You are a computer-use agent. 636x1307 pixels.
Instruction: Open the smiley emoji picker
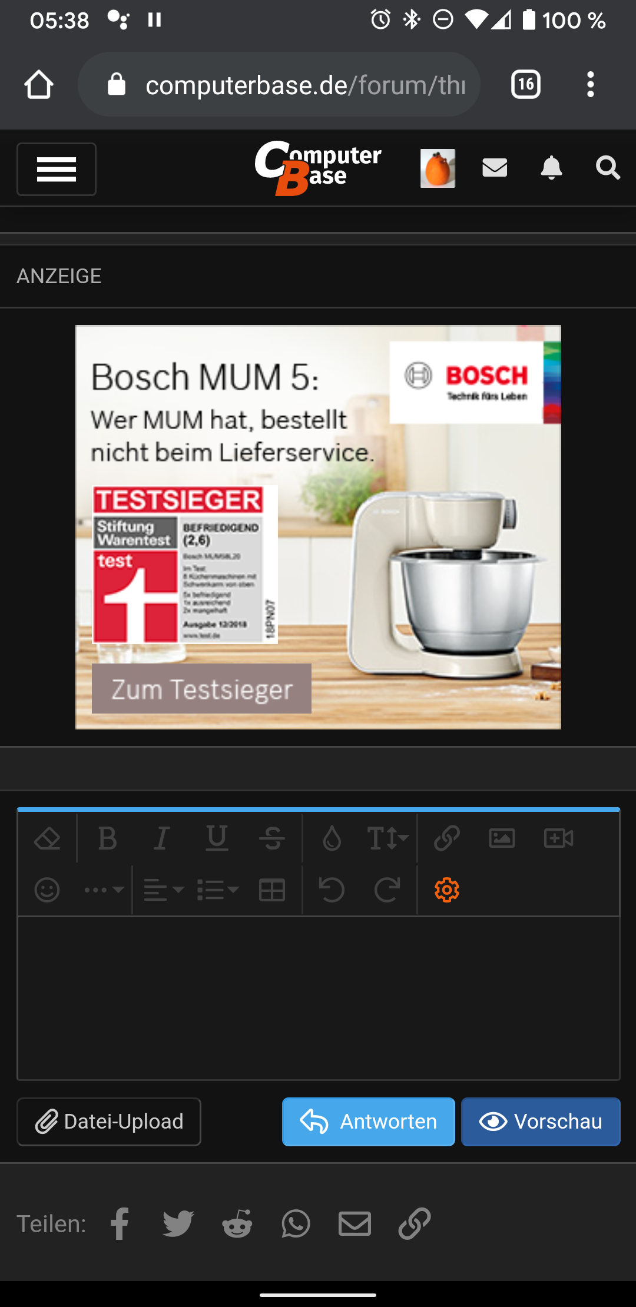[47, 890]
